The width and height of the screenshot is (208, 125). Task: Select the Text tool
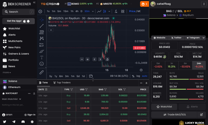tap(41, 58)
